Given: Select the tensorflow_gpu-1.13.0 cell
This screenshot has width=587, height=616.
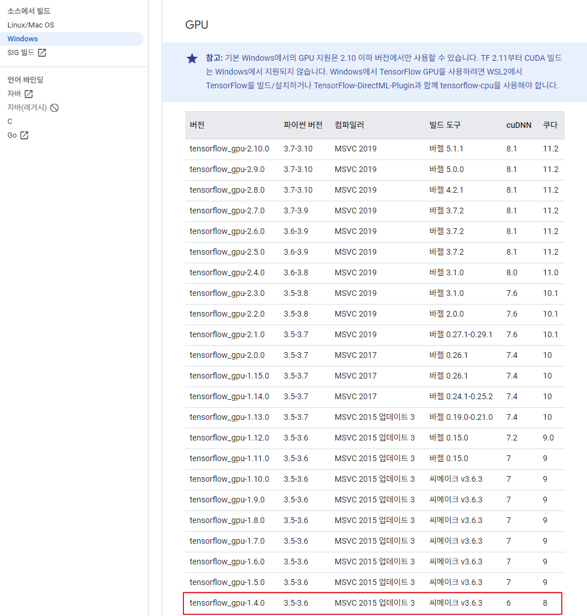Looking at the screenshot, I should coord(229,417).
